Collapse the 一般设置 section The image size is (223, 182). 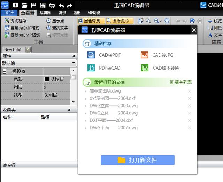point(5,71)
